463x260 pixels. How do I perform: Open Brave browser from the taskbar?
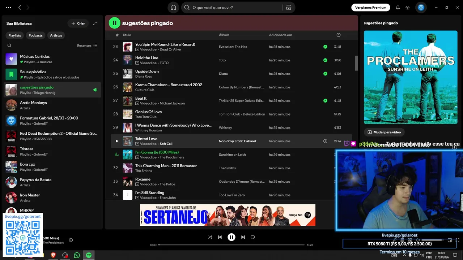[x=54, y=255]
